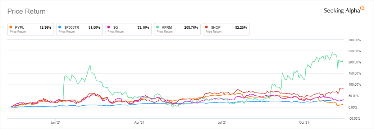Click the 33.10% SQ return value
374x129 pixels.
coord(143,28)
